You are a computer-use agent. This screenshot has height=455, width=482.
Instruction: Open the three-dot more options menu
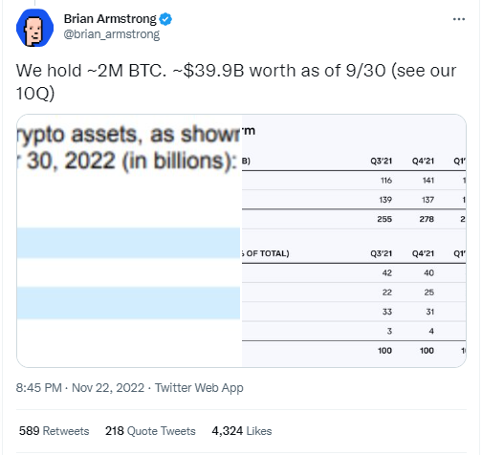pos(459,19)
